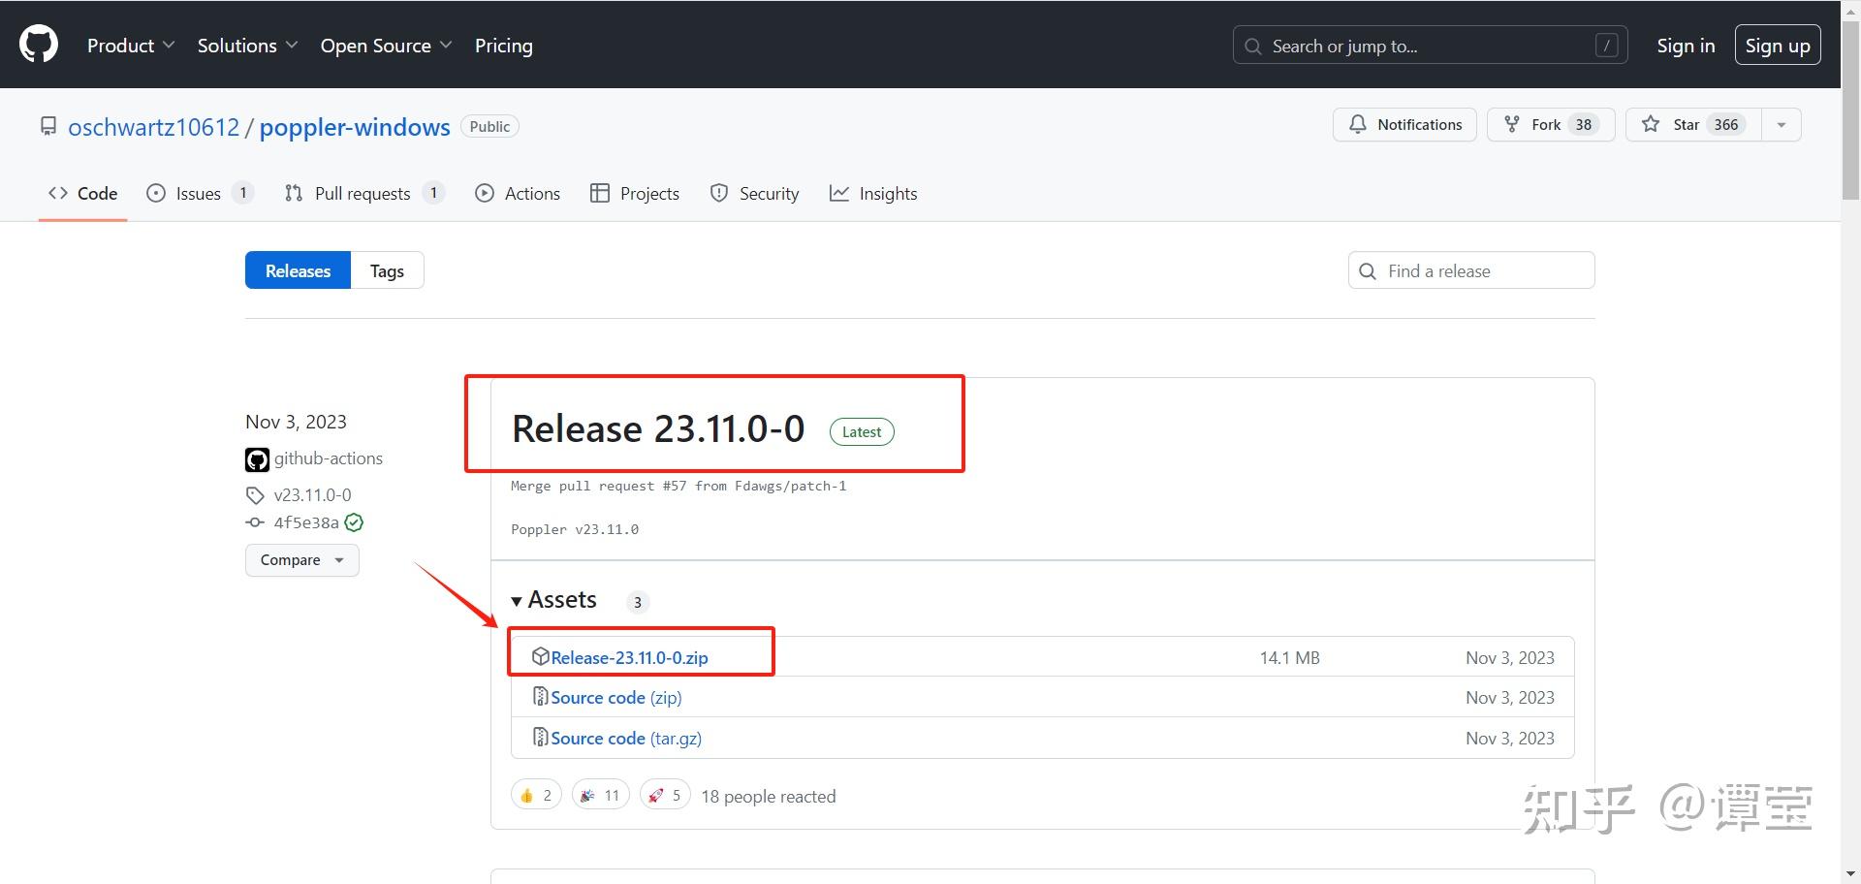The image size is (1861, 884).
Task: Switch to the Tags tab
Action: (387, 270)
